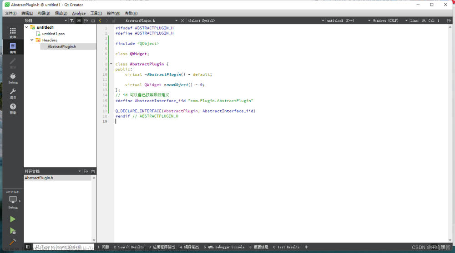This screenshot has width=455, height=253.
Task: Open the Tools menu
Action: tap(96, 13)
